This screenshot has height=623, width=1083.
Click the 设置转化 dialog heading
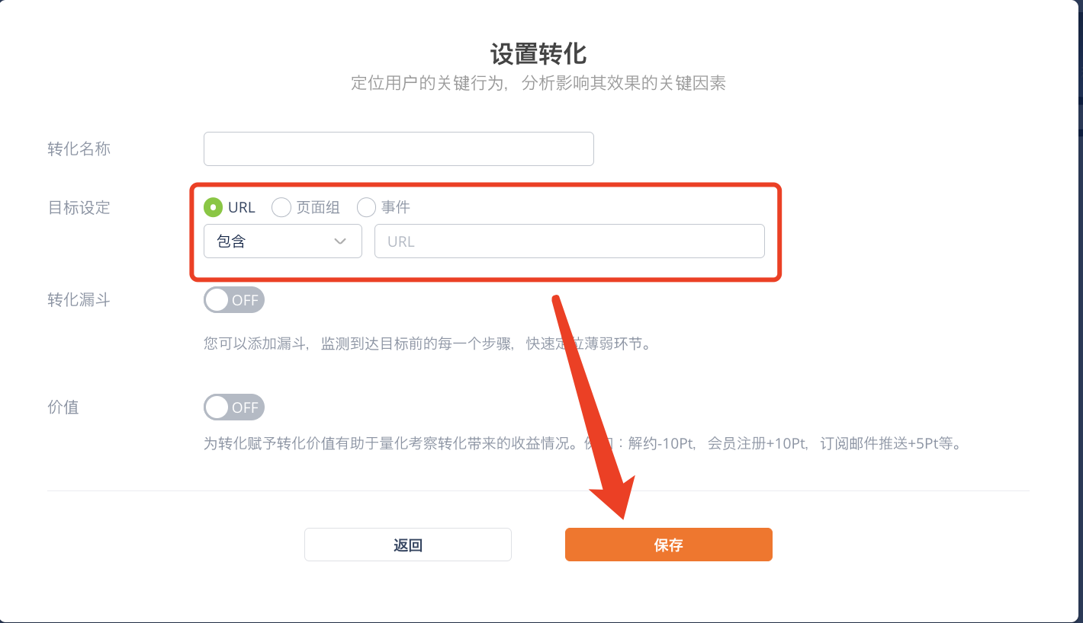538,54
